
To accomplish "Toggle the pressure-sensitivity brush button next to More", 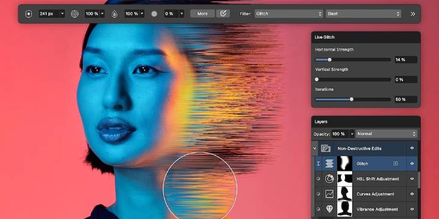I will click(223, 13).
